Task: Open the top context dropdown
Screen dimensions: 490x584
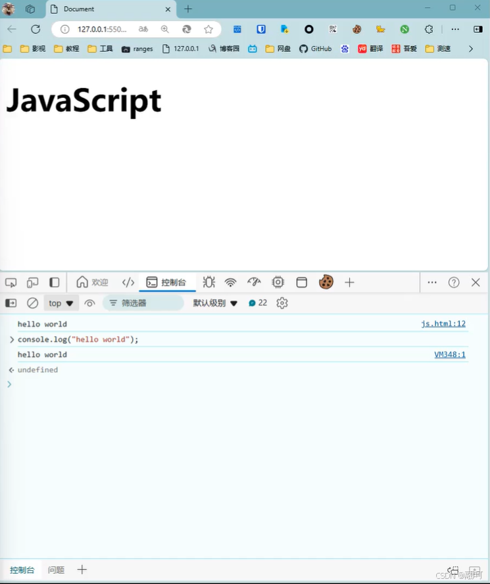Action: click(x=61, y=303)
